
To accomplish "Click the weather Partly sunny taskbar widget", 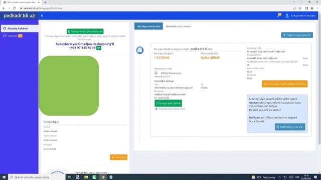I will pyautogui.click(x=263, y=177).
